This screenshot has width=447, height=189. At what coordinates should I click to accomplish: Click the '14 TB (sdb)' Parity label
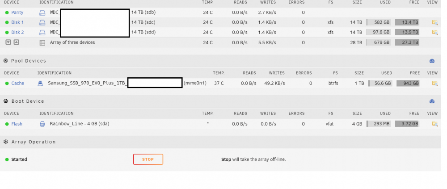[143, 12]
